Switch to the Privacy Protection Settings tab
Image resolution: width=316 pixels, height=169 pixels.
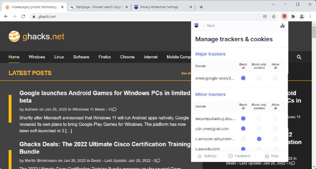tap(163, 7)
